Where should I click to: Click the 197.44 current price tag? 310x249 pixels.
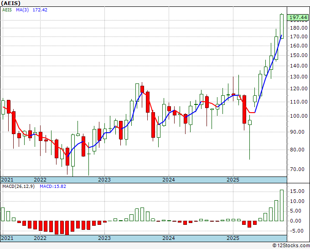298,17
